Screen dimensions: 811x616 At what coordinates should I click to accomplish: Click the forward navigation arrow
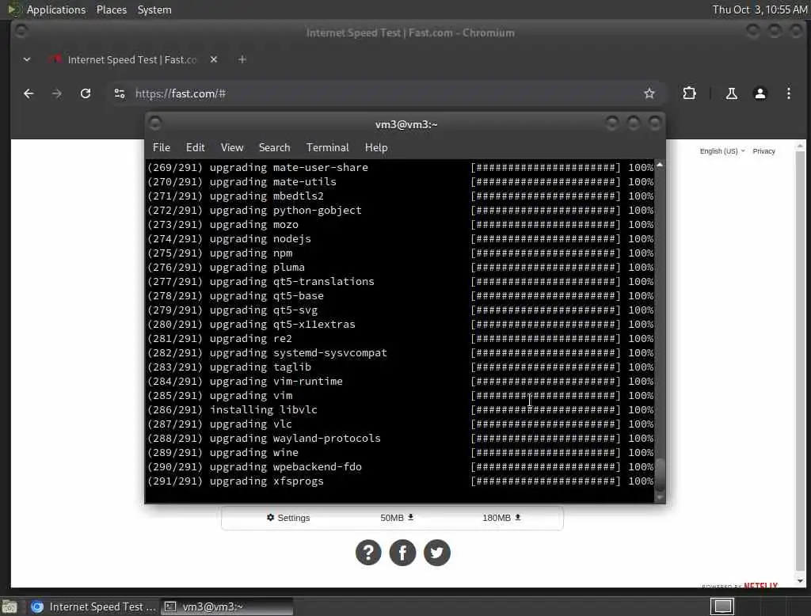[x=57, y=93]
